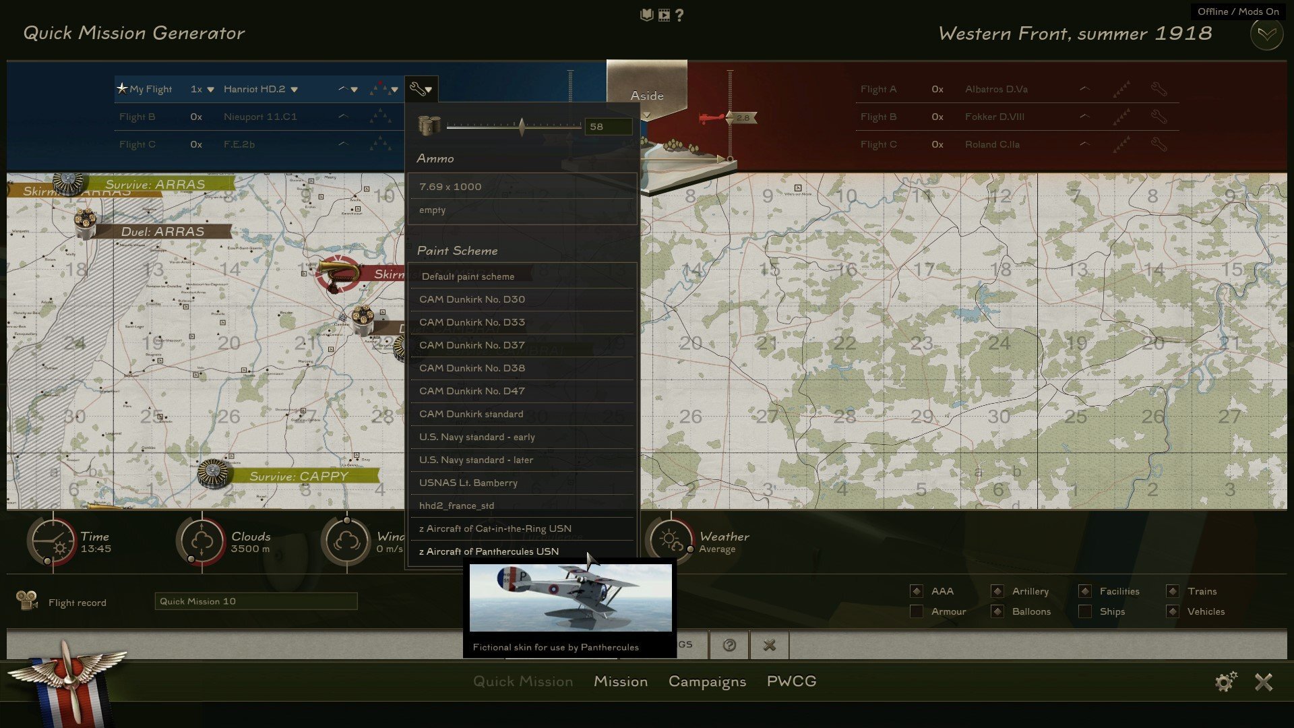
Task: Click the fuel amount slider handle
Action: point(521,126)
